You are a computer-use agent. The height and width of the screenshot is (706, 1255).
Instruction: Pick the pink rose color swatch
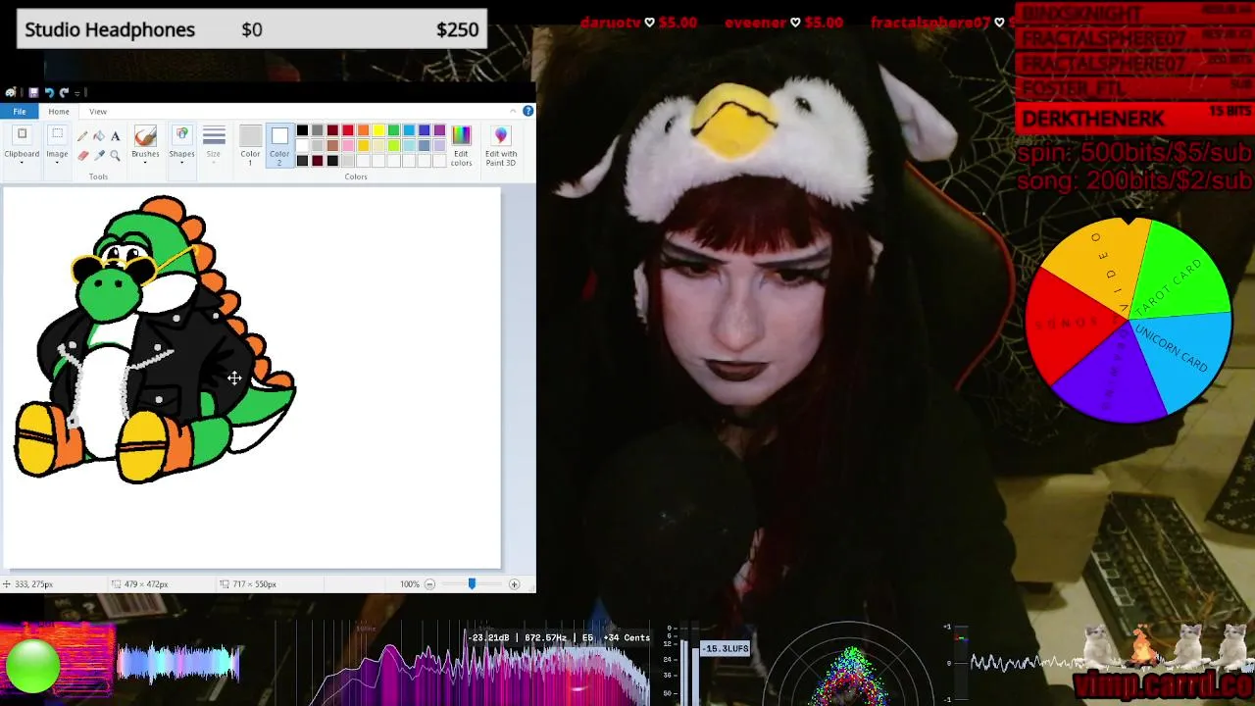click(x=348, y=145)
